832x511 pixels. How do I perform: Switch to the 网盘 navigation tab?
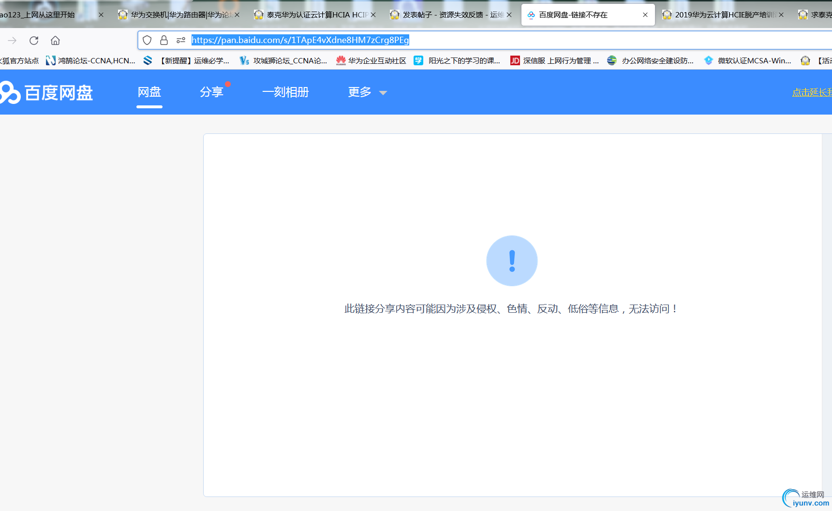click(x=149, y=92)
